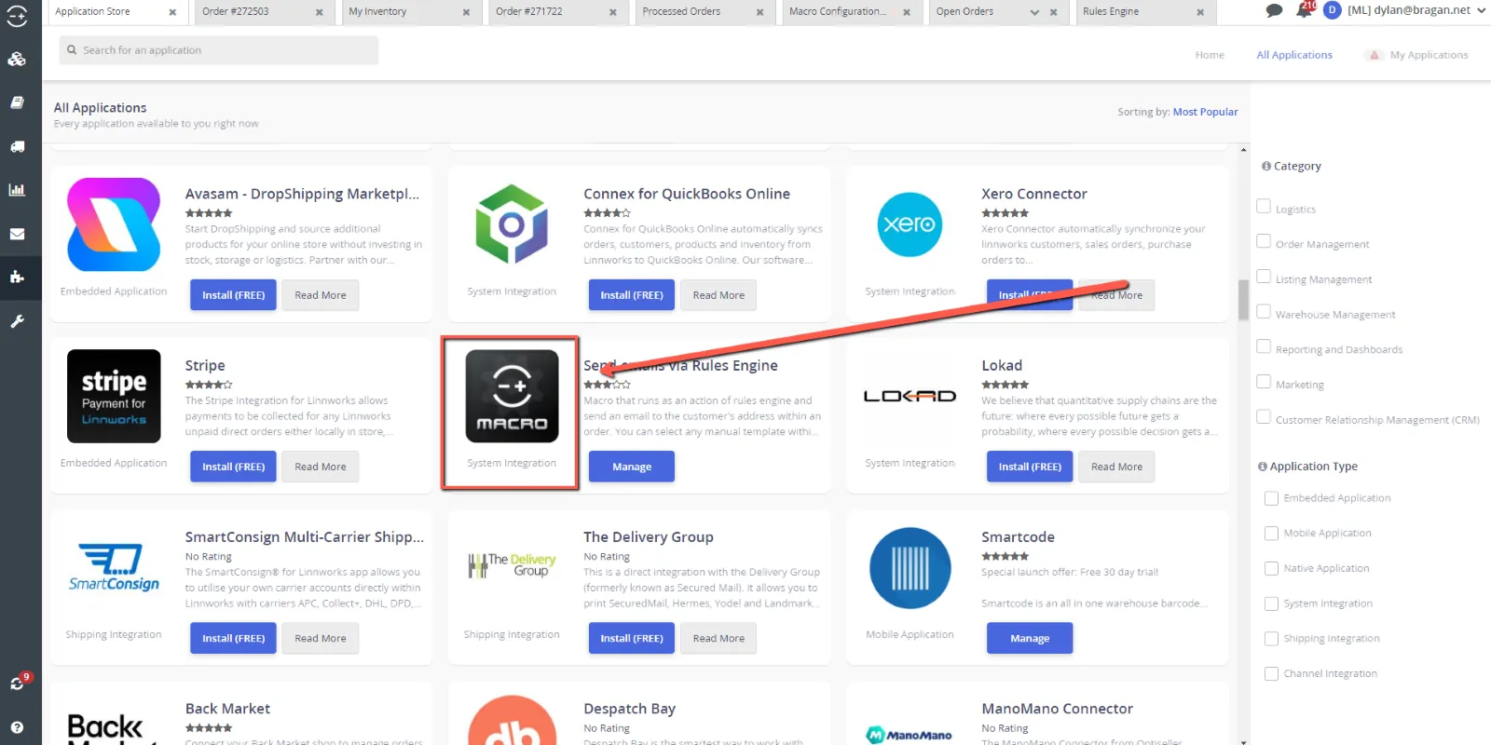The image size is (1491, 745).
Task: Click Read More for SmartConsign
Action: [x=321, y=638]
